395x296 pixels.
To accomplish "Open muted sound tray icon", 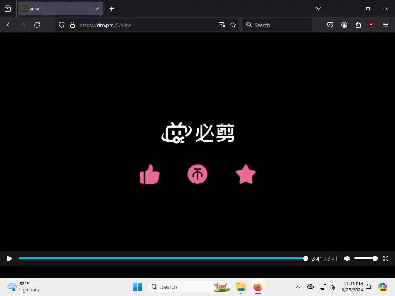I will 333,287.
